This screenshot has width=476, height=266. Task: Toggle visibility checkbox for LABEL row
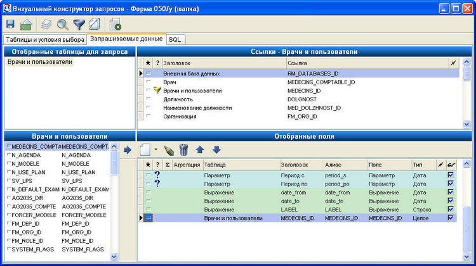451,209
